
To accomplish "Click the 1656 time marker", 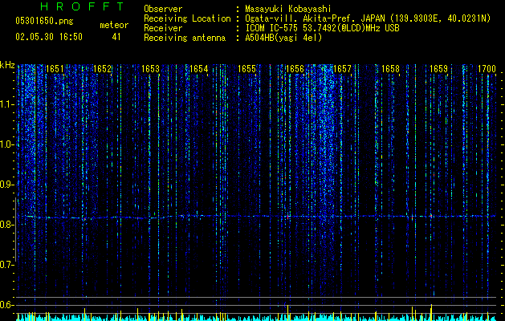I will 295,69.
